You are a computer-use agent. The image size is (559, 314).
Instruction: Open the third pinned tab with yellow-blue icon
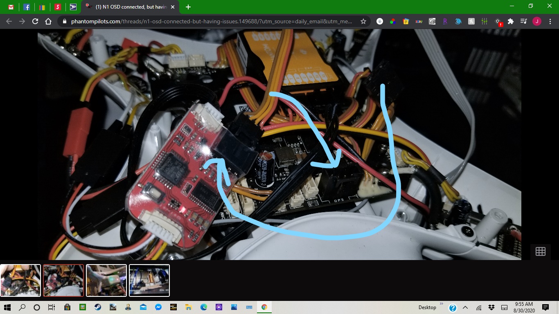click(42, 7)
